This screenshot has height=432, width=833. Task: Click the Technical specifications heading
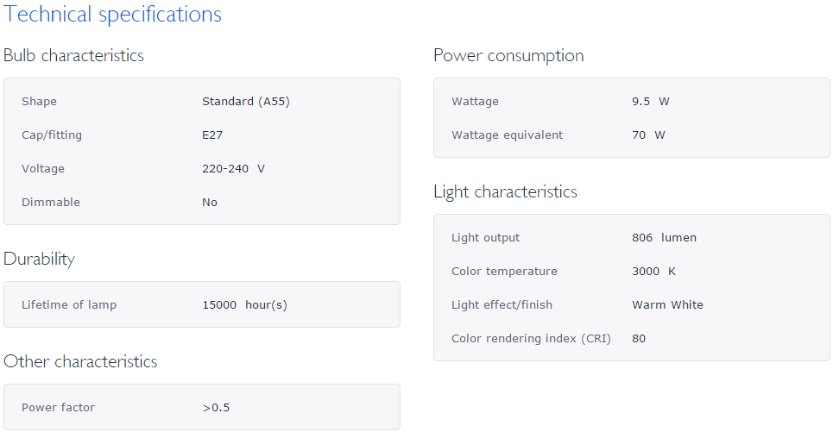112,15
